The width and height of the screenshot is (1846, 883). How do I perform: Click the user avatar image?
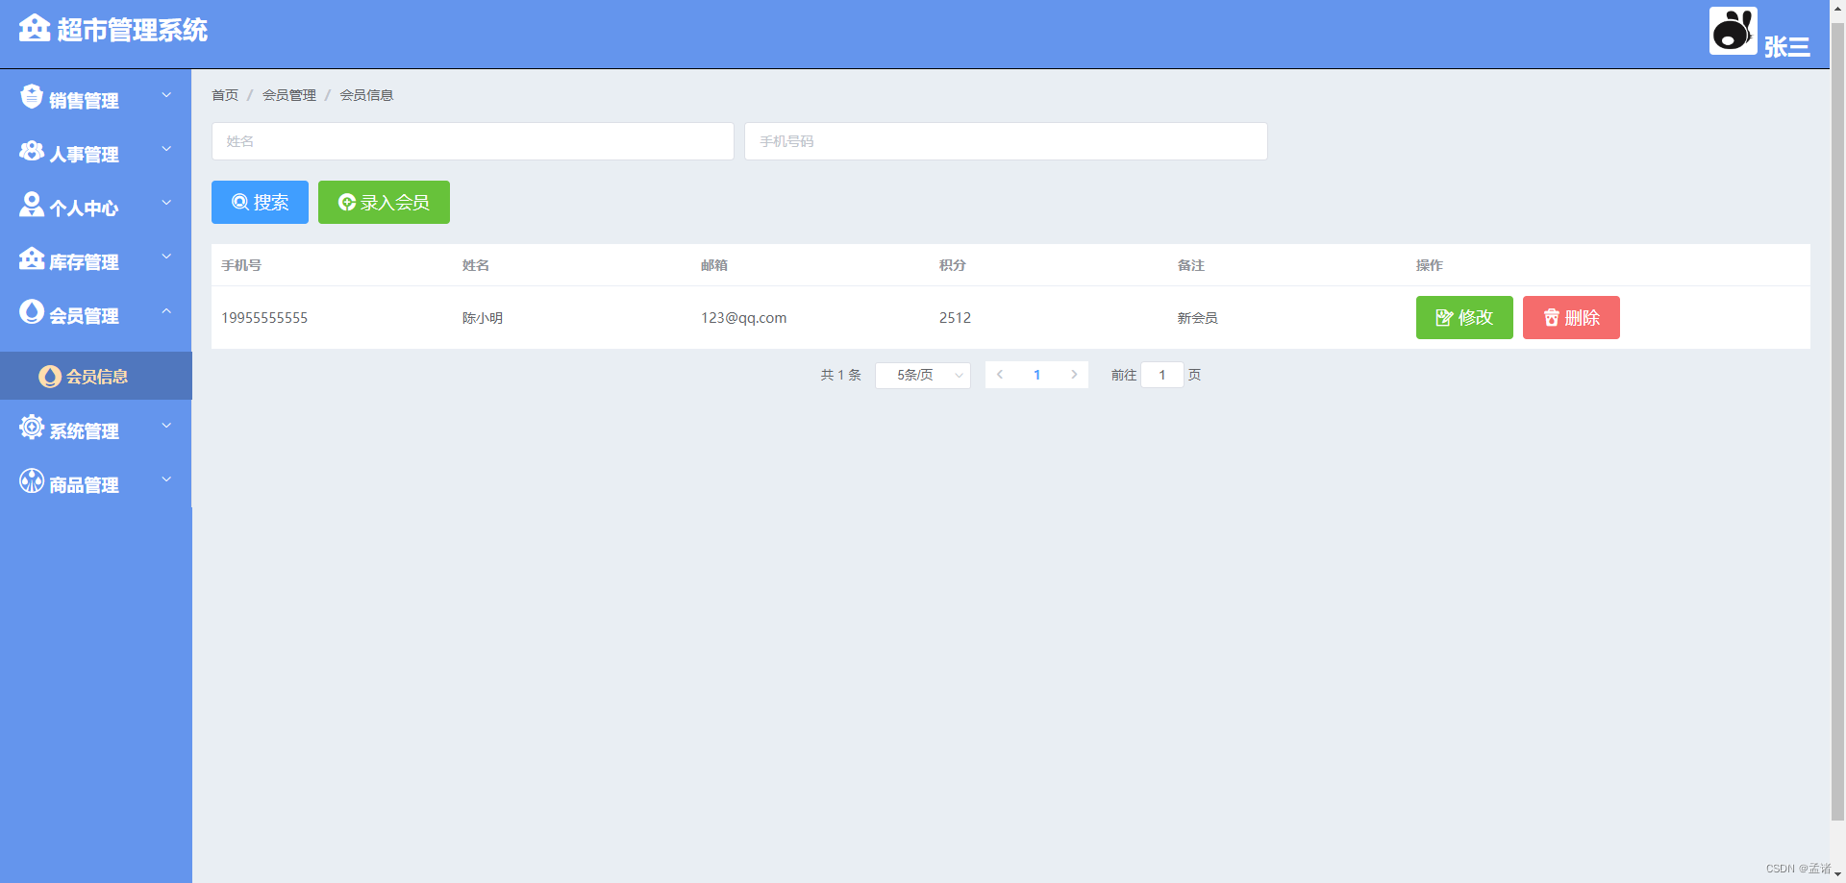pos(1733,31)
